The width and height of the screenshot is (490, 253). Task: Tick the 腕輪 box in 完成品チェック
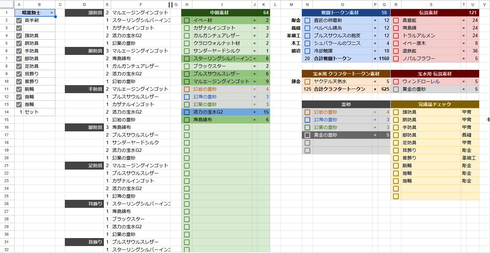tap(396, 166)
